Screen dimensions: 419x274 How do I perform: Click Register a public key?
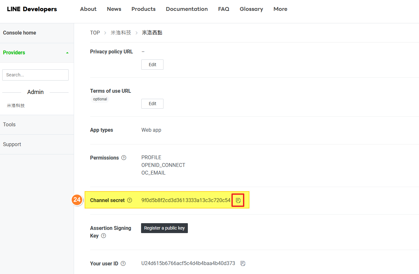(x=164, y=228)
